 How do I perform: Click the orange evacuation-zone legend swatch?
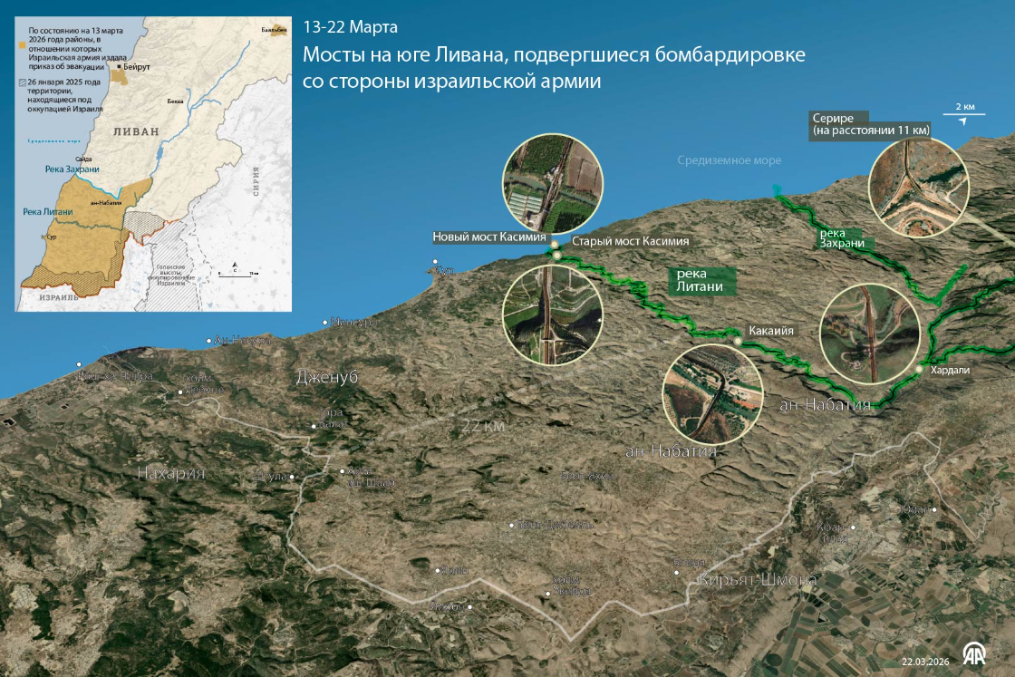tap(24, 43)
